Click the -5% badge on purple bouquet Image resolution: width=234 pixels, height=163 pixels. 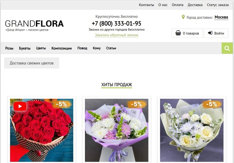click(136, 104)
